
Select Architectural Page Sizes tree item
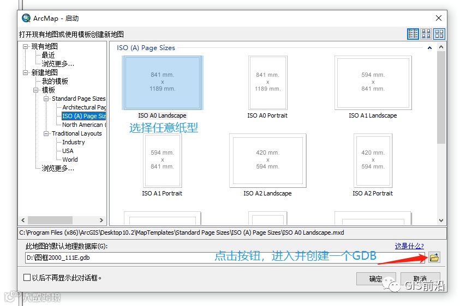84,107
